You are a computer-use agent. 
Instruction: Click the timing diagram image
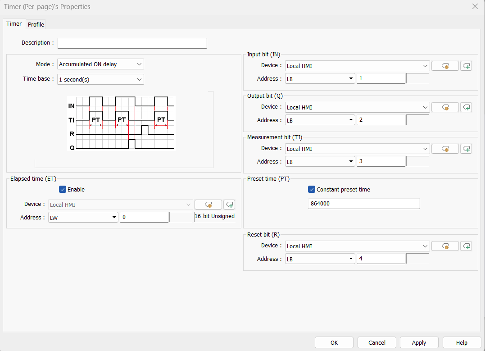click(x=121, y=123)
